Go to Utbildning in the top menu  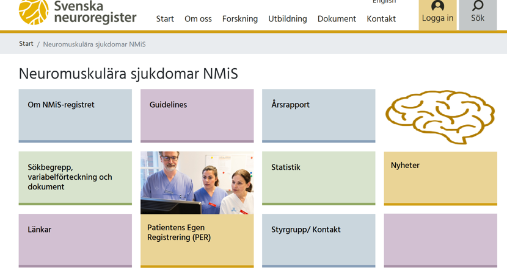[x=288, y=19]
